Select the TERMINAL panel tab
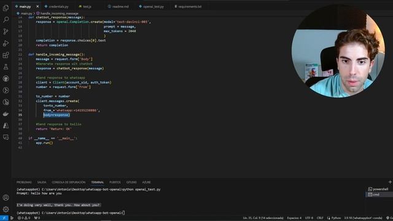This screenshot has width=393, height=221. (x=97, y=182)
